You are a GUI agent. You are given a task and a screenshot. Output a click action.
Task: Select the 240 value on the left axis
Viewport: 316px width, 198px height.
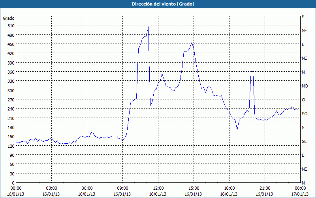tap(11, 109)
